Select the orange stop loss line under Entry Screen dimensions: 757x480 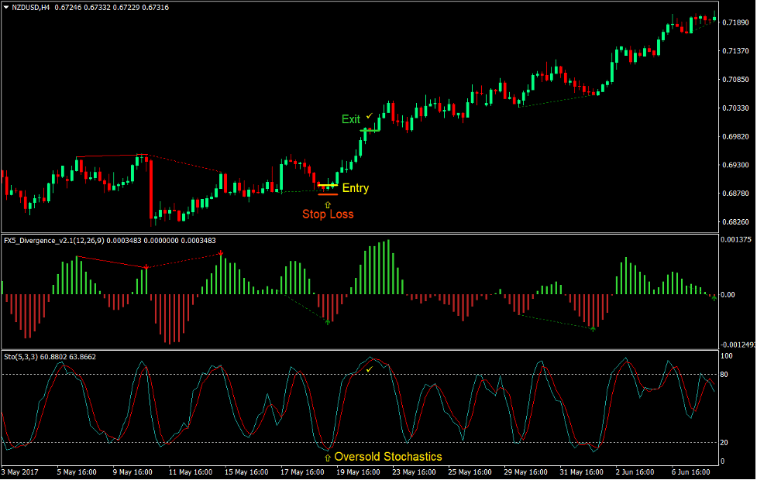[x=329, y=194]
